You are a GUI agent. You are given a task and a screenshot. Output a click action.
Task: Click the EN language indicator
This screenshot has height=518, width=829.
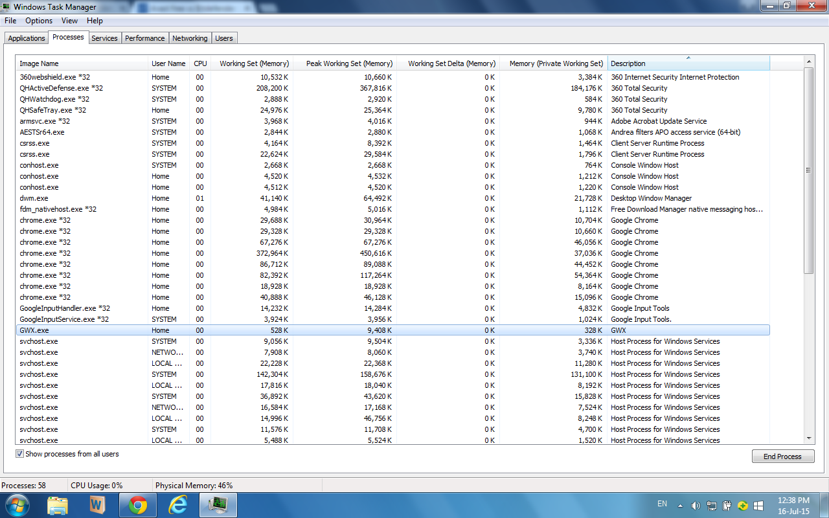(662, 503)
